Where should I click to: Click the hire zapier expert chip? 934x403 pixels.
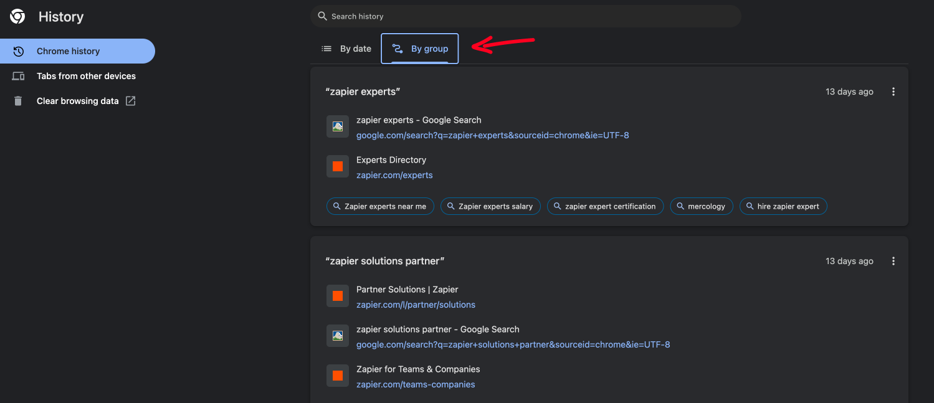(783, 206)
